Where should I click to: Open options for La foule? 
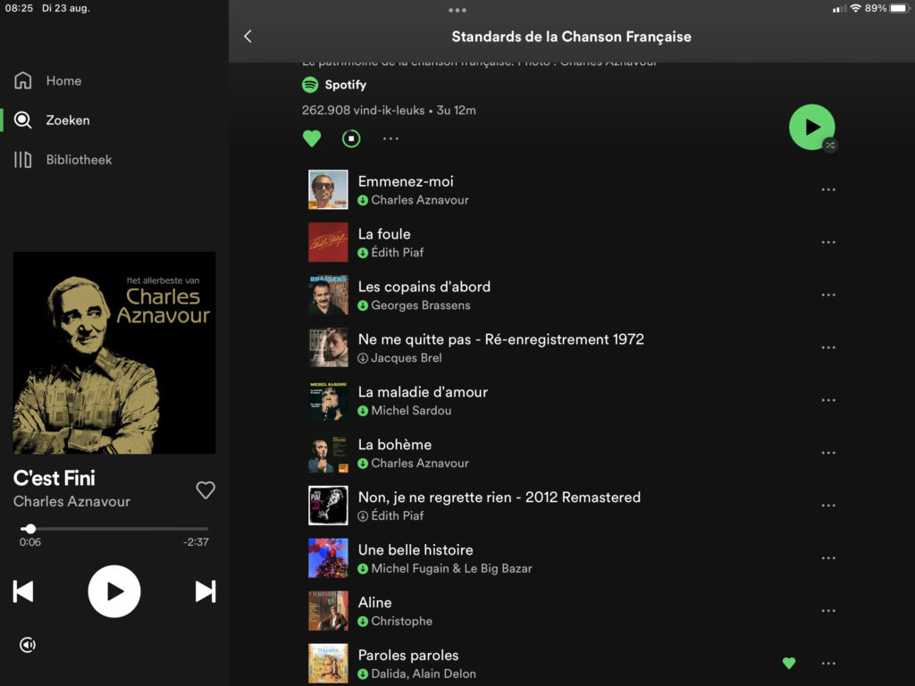(828, 242)
